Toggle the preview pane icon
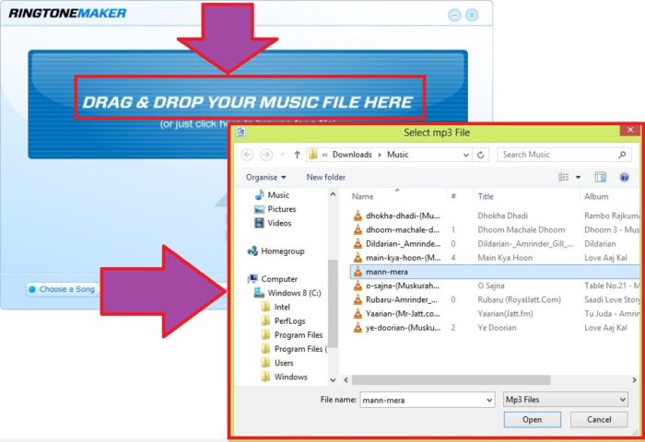Viewport: 645px width, 442px height. click(x=600, y=177)
